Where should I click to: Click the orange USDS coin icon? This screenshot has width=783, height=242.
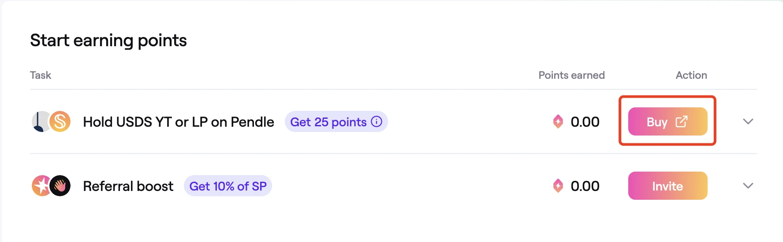[x=60, y=122]
